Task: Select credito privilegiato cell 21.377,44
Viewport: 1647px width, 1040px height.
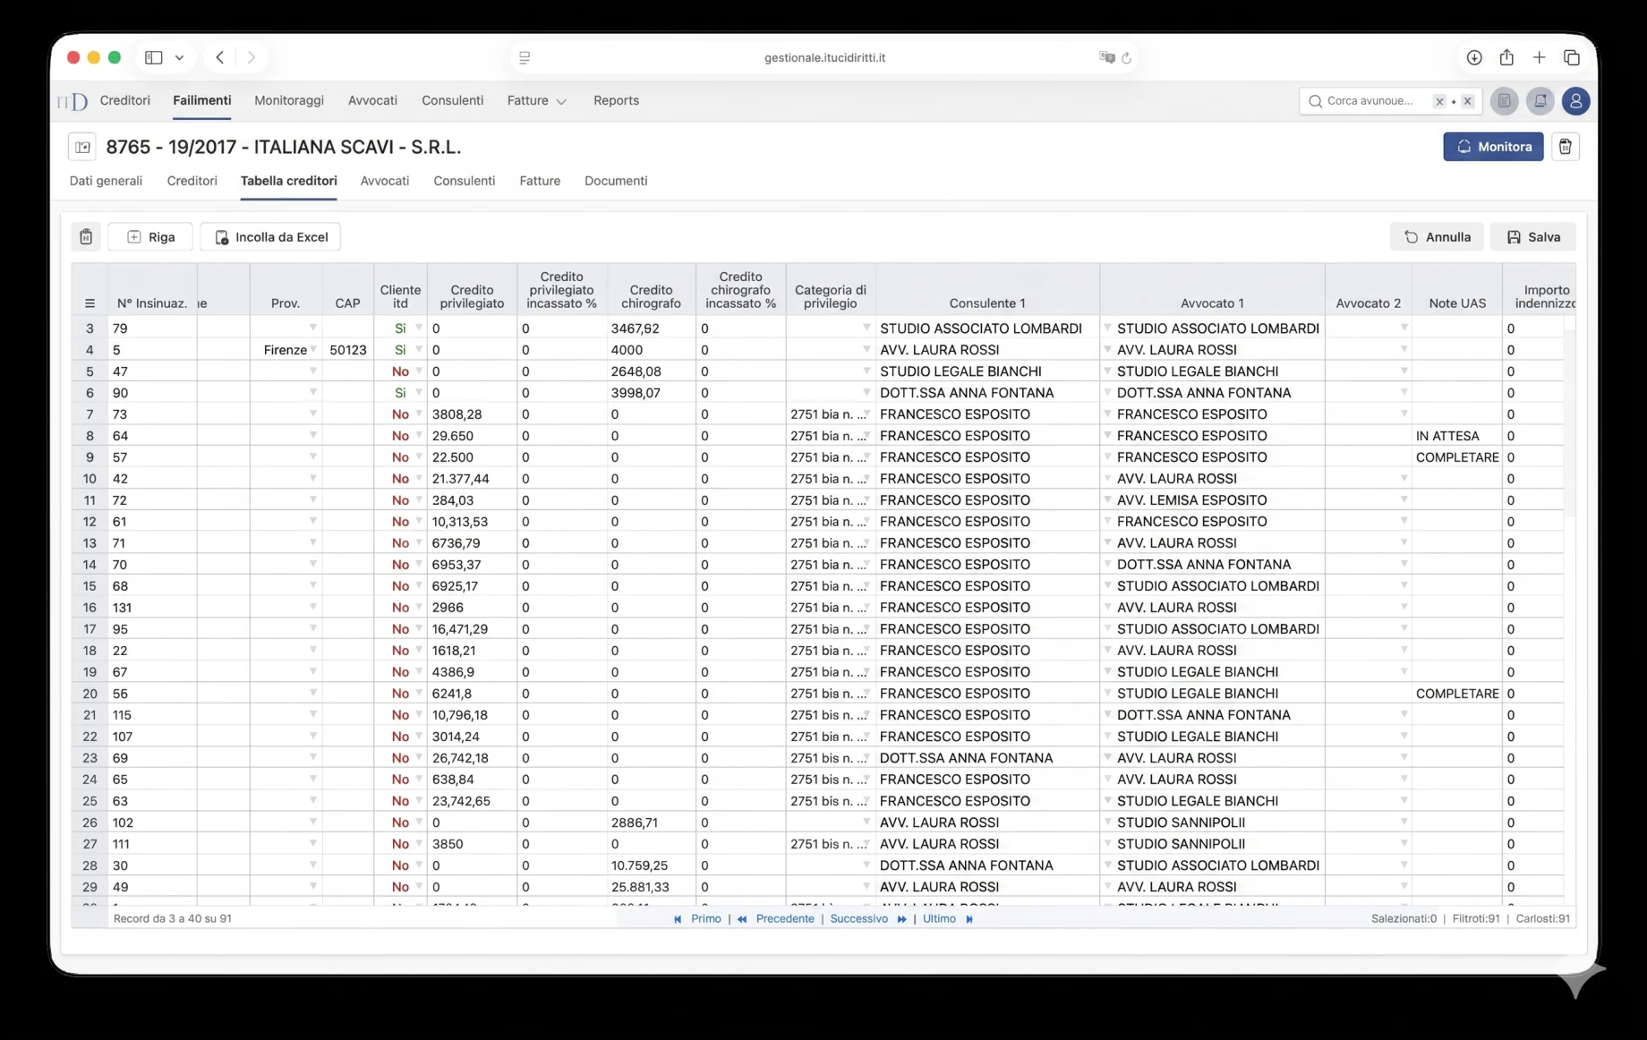Action: pos(473,479)
